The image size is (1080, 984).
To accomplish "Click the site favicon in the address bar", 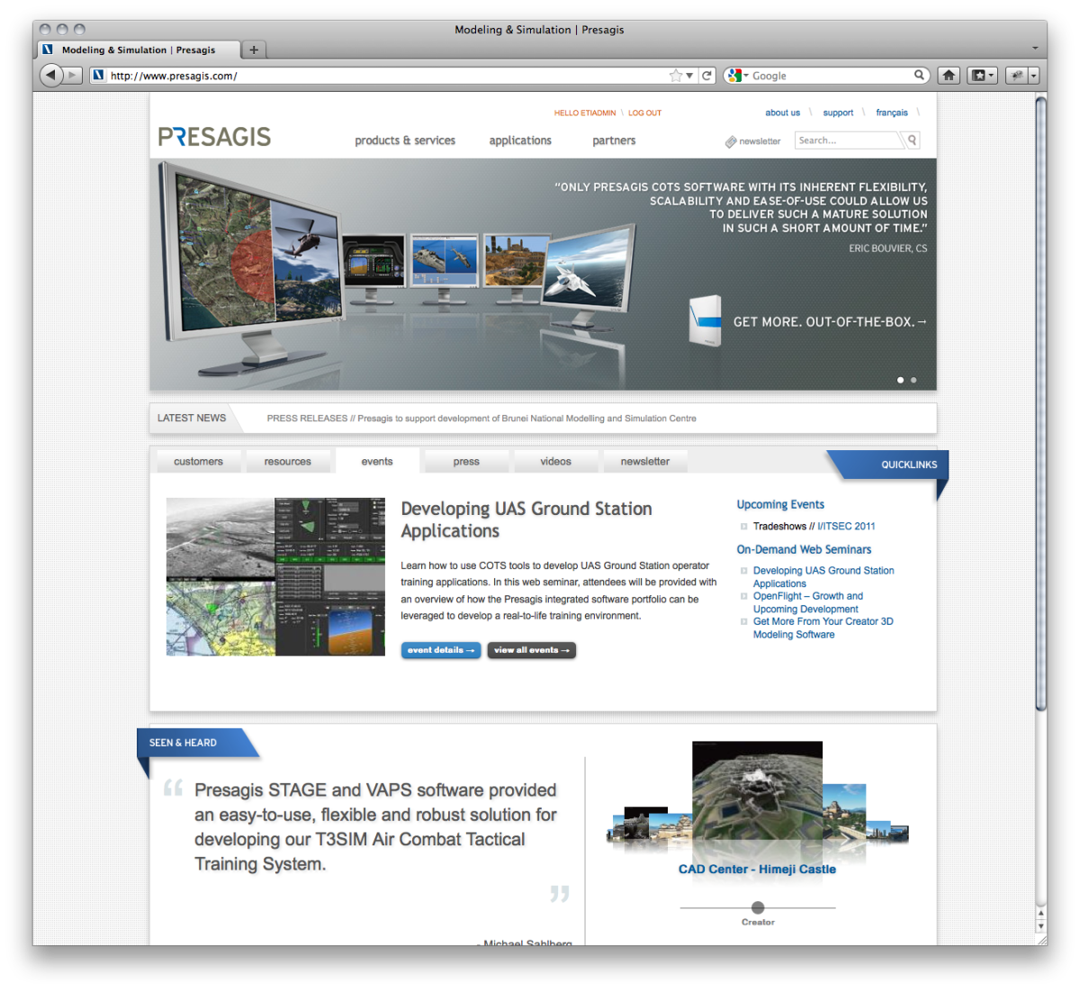I will click(98, 76).
